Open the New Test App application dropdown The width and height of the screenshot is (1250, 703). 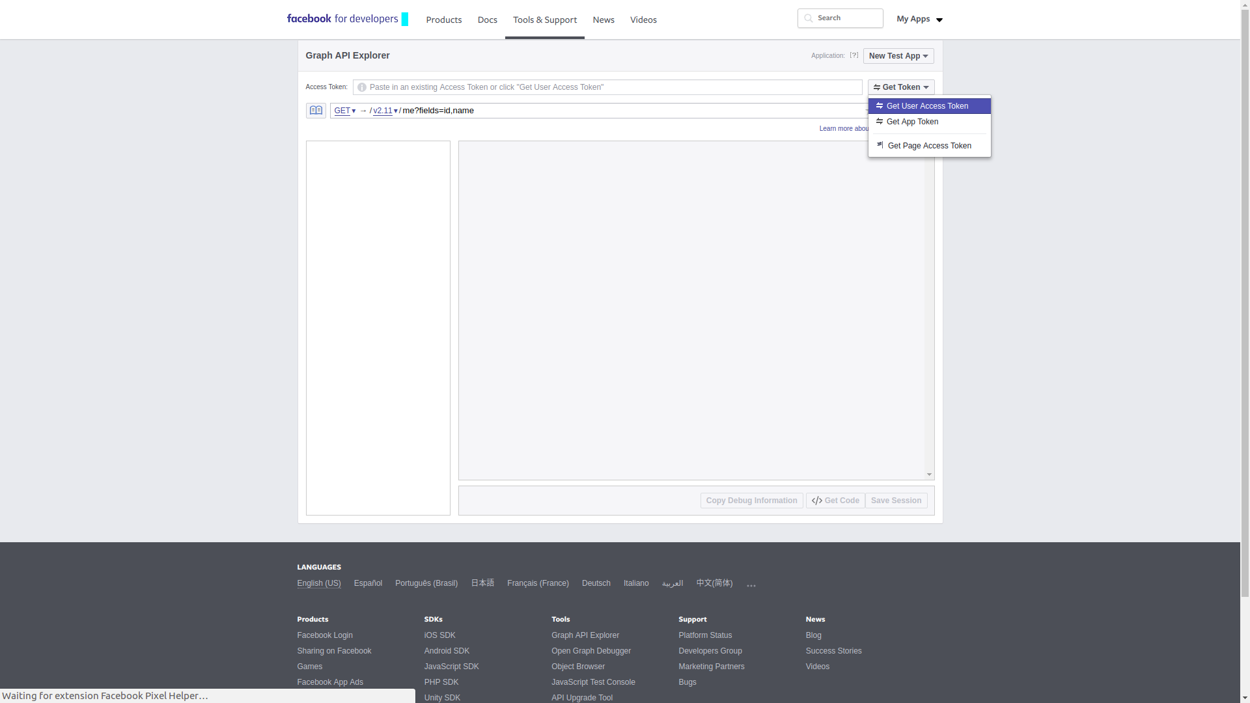898,56
